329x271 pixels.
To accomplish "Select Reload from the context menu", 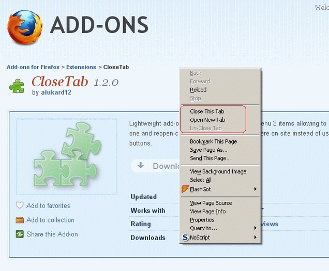I will [x=220, y=90].
